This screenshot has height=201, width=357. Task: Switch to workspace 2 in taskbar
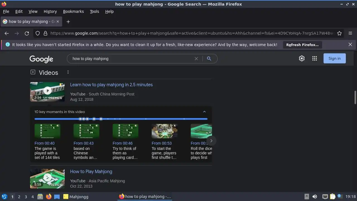click(19, 197)
